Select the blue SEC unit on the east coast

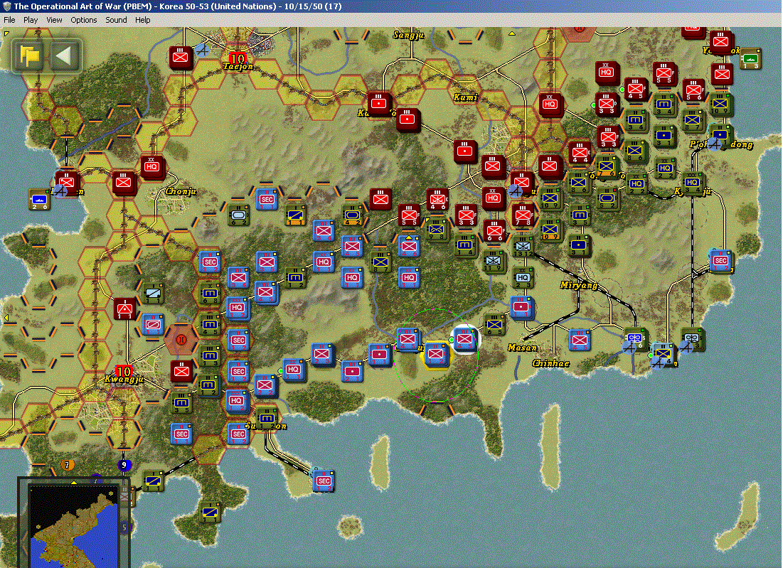point(720,261)
